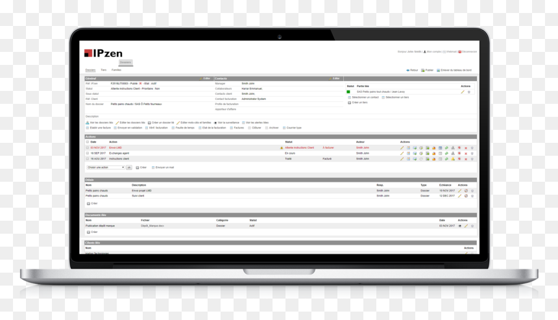This screenshot has width=558, height=320.
Task: Edit the Envoi LMD action with pencil
Action: pos(402,148)
